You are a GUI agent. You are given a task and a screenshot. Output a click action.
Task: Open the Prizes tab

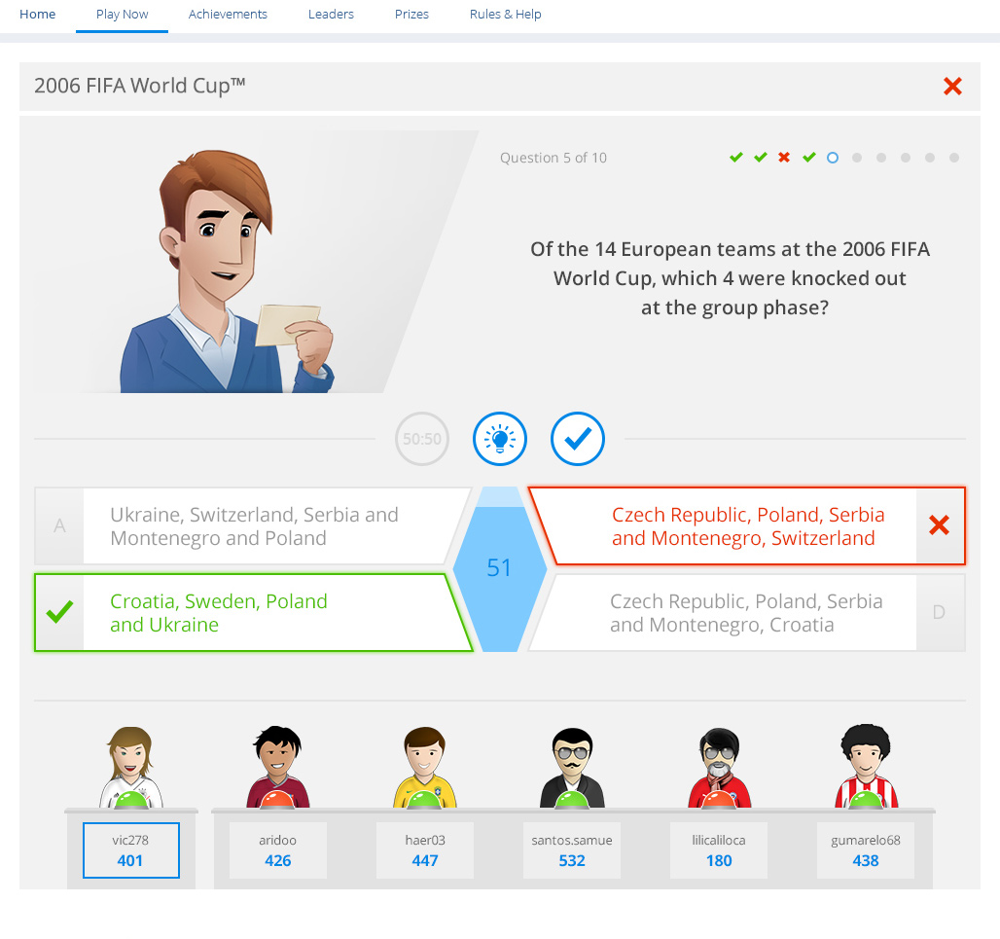[411, 14]
